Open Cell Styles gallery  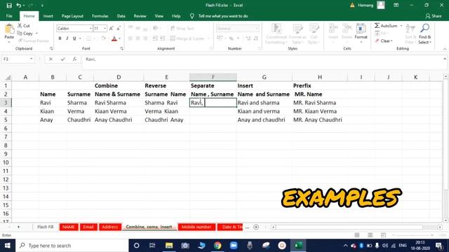click(314, 34)
